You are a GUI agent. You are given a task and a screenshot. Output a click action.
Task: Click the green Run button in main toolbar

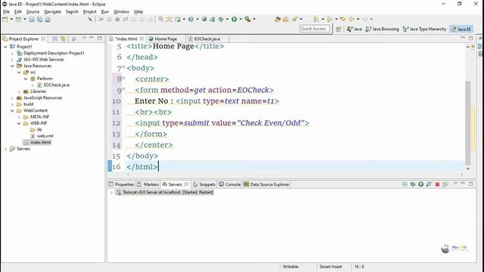click(x=234, y=19)
